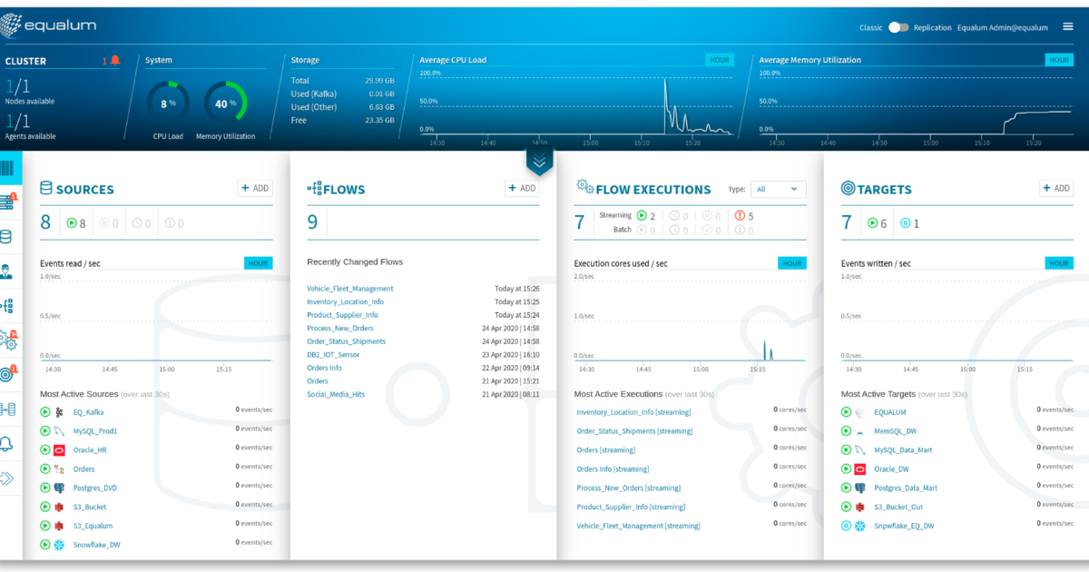Open the Order_Status_Shipments flow
This screenshot has width=1089, height=572.
click(346, 341)
